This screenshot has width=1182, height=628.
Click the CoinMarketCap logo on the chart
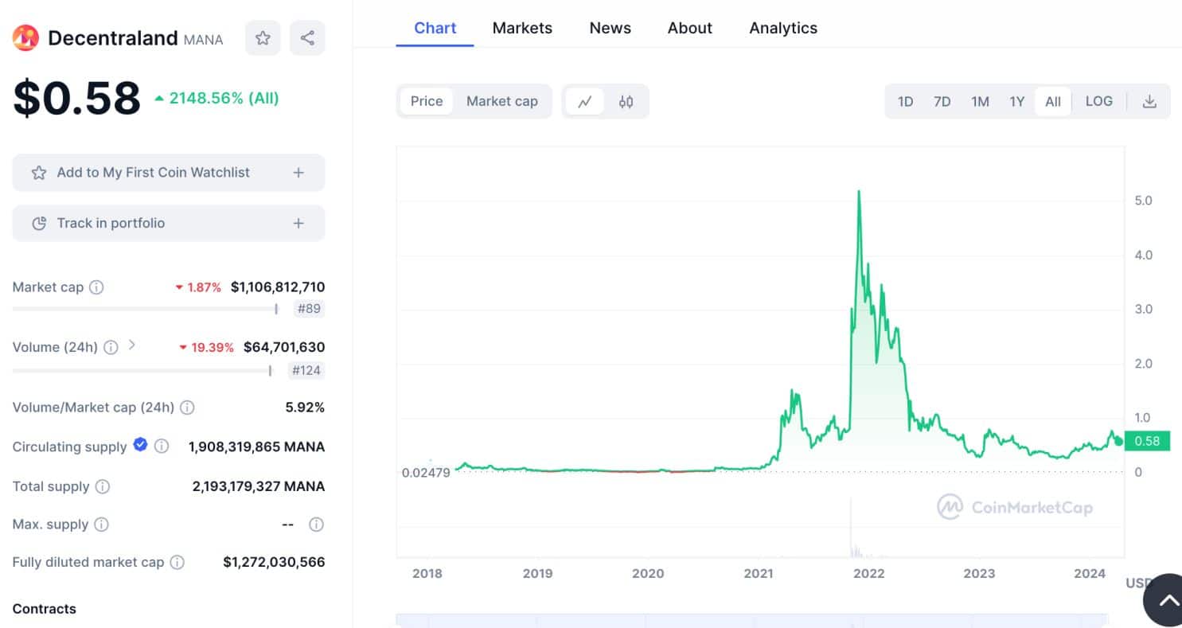click(x=1015, y=507)
